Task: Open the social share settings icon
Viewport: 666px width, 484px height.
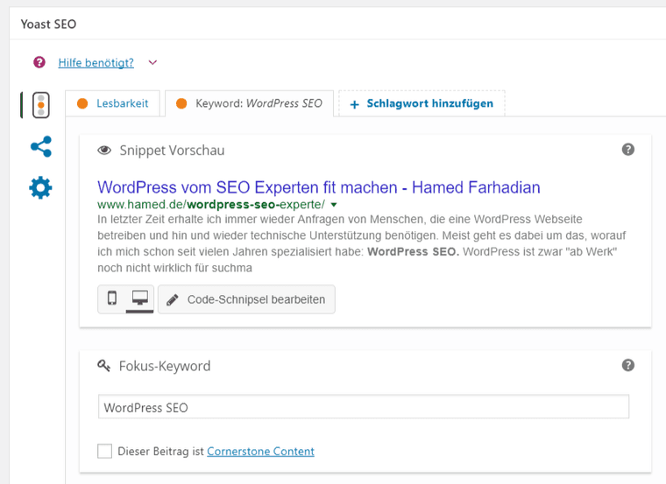Action: point(41,147)
